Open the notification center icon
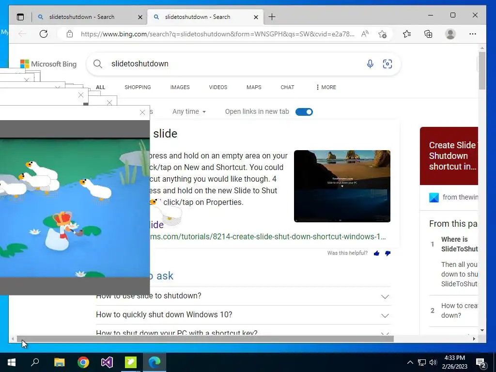This screenshot has height=372, width=496. 481,363
